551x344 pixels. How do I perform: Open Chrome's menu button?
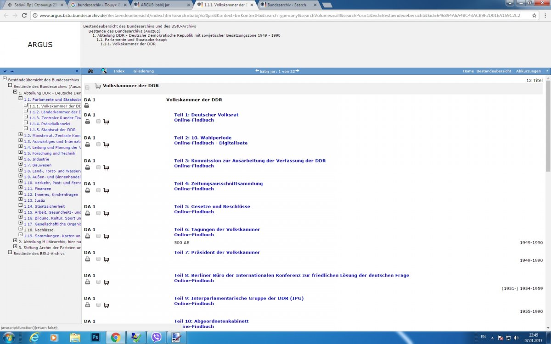(545, 15)
